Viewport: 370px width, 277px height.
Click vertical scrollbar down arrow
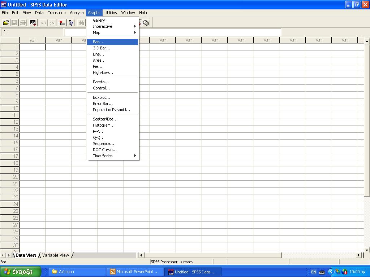click(x=367, y=250)
